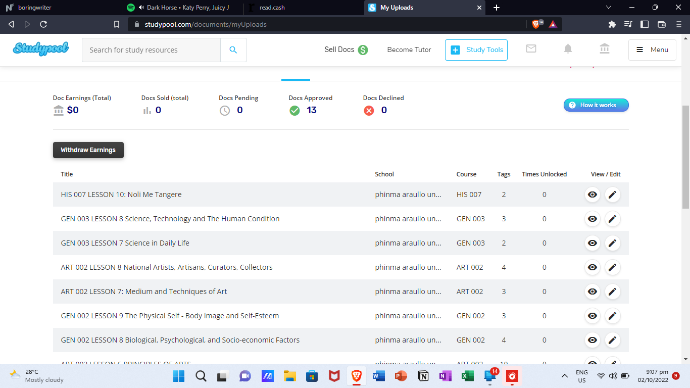The image size is (690, 388).
Task: Open Microsoft Word from the taskbar
Action: pos(378,376)
